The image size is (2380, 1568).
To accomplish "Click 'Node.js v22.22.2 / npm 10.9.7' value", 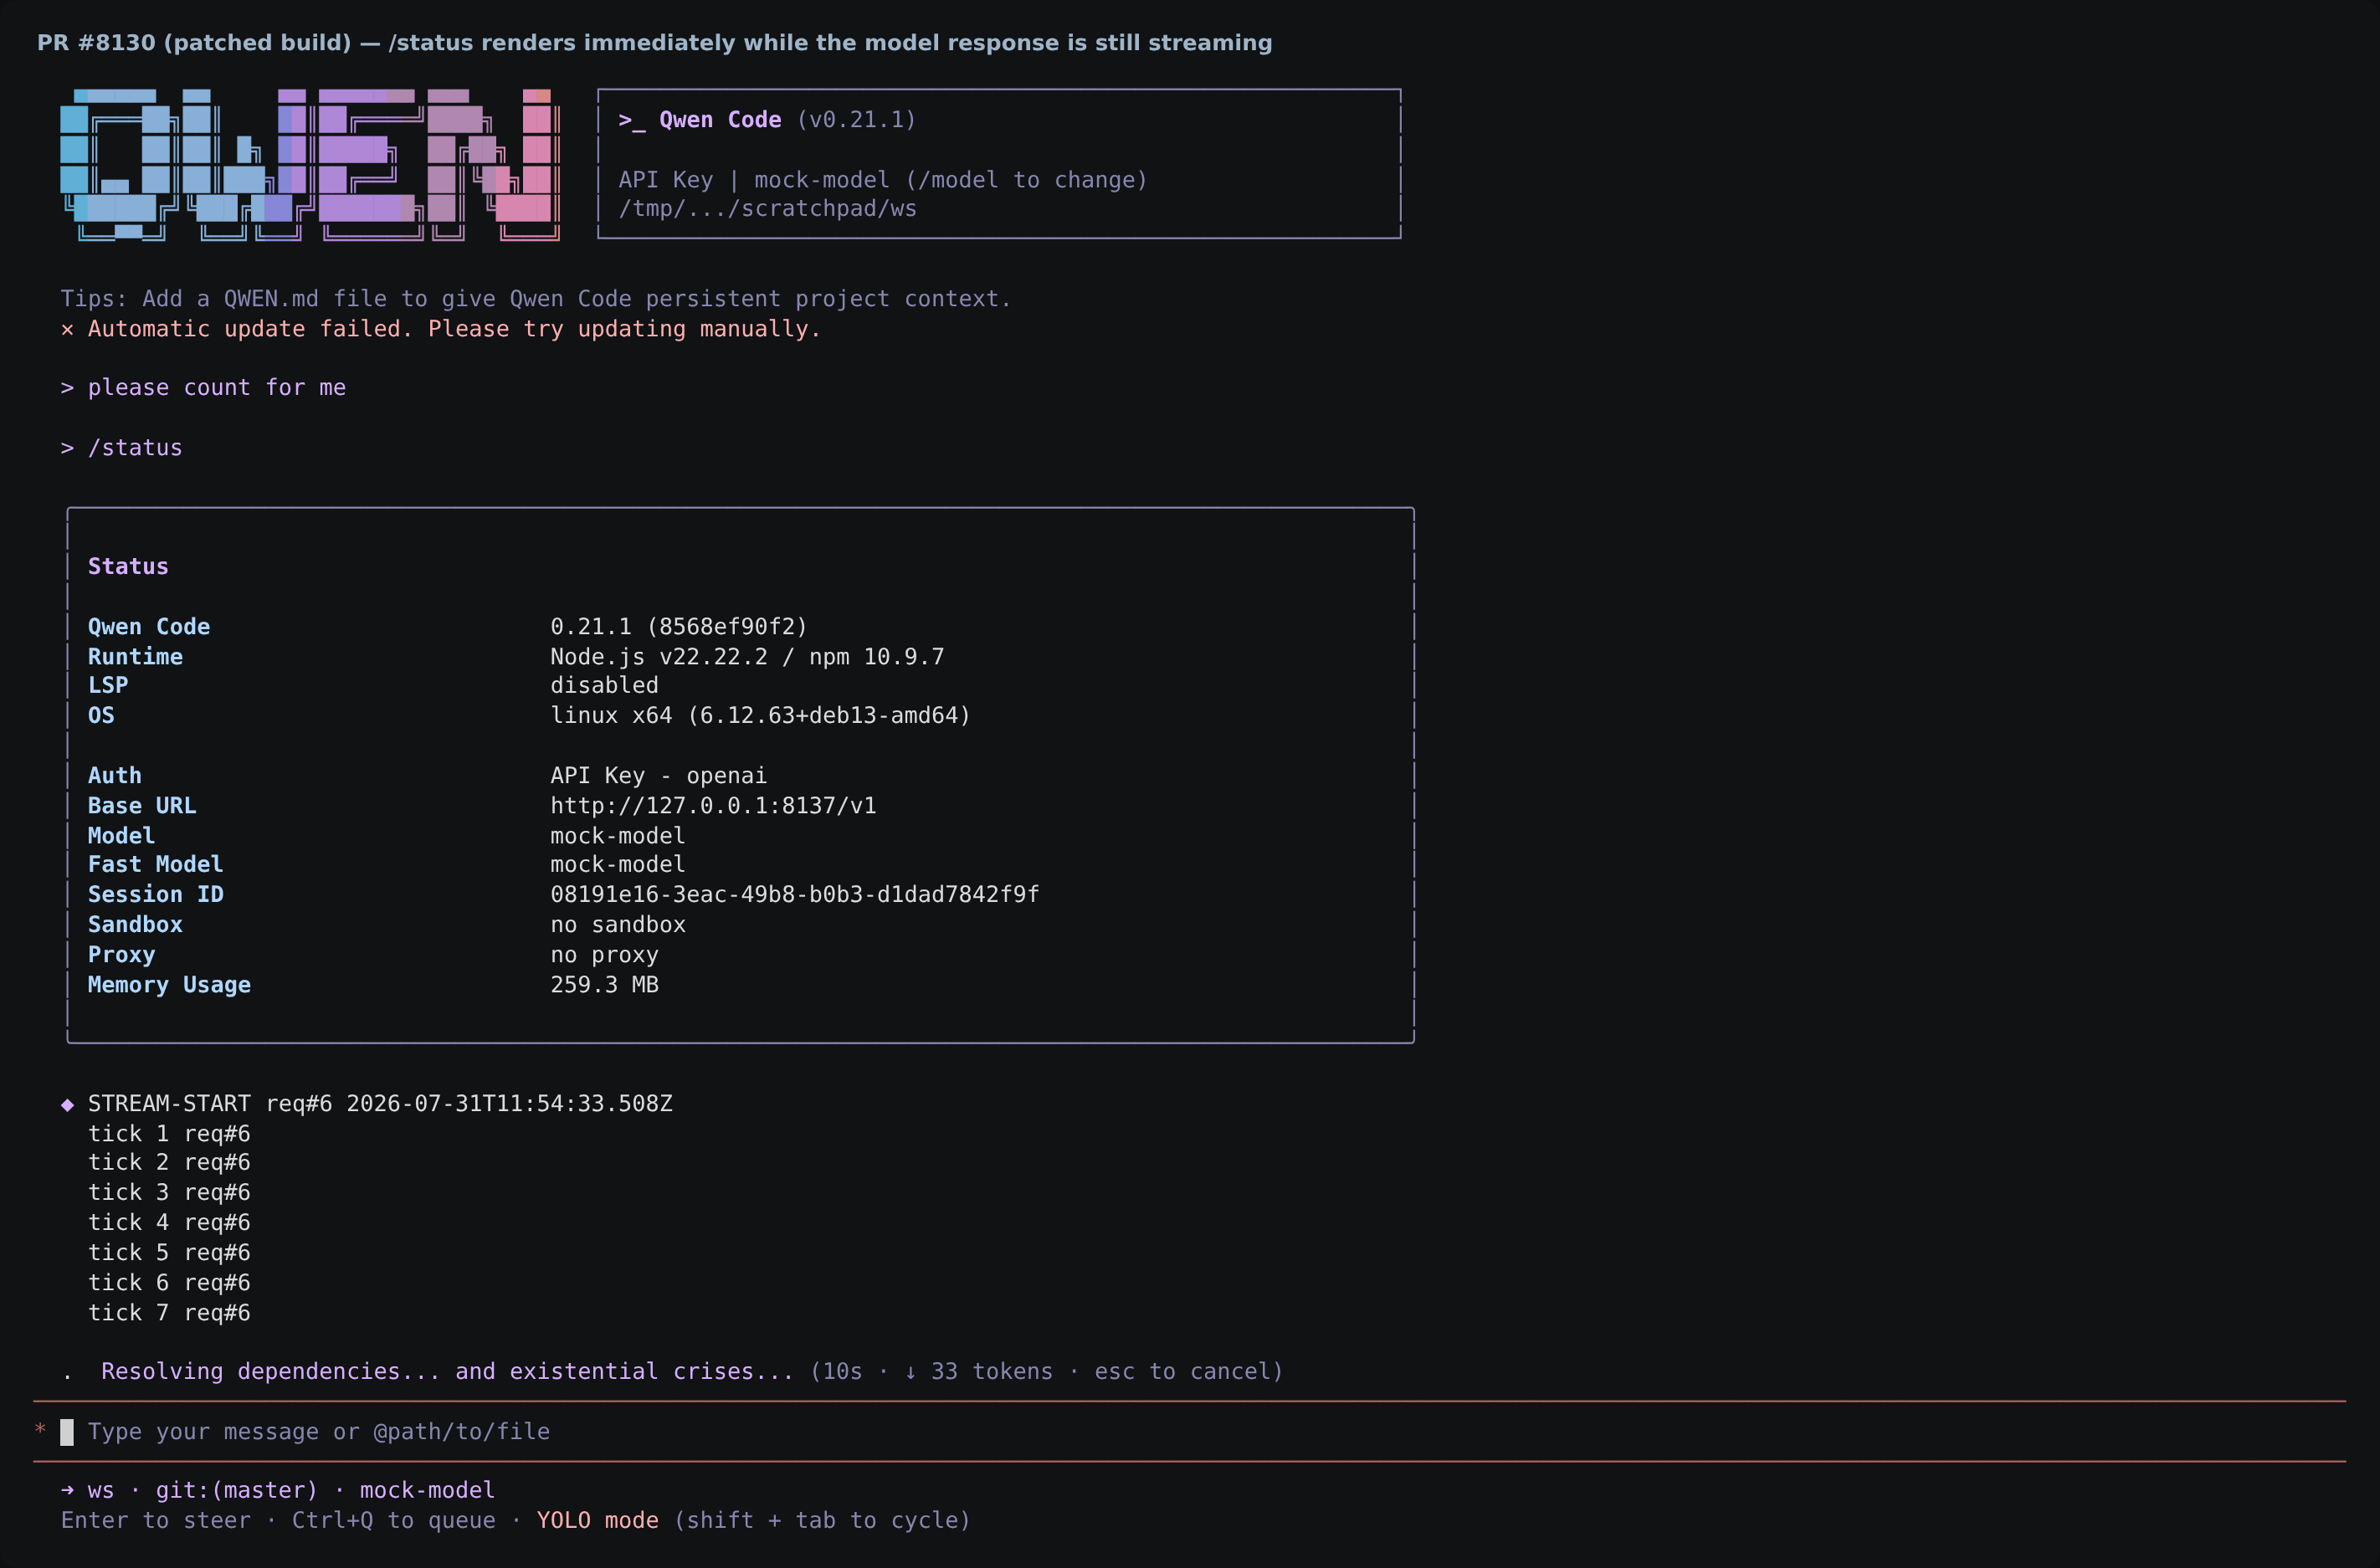I will [x=747, y=657].
